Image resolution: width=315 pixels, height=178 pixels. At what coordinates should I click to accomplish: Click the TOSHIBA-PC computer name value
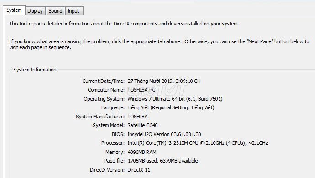pyautogui.click(x=142, y=90)
